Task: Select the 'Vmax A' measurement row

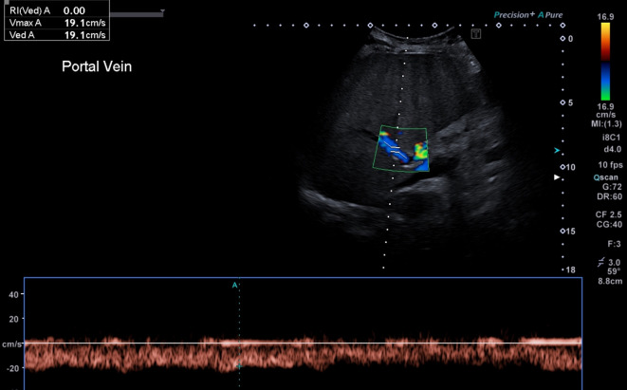Action: (x=57, y=23)
